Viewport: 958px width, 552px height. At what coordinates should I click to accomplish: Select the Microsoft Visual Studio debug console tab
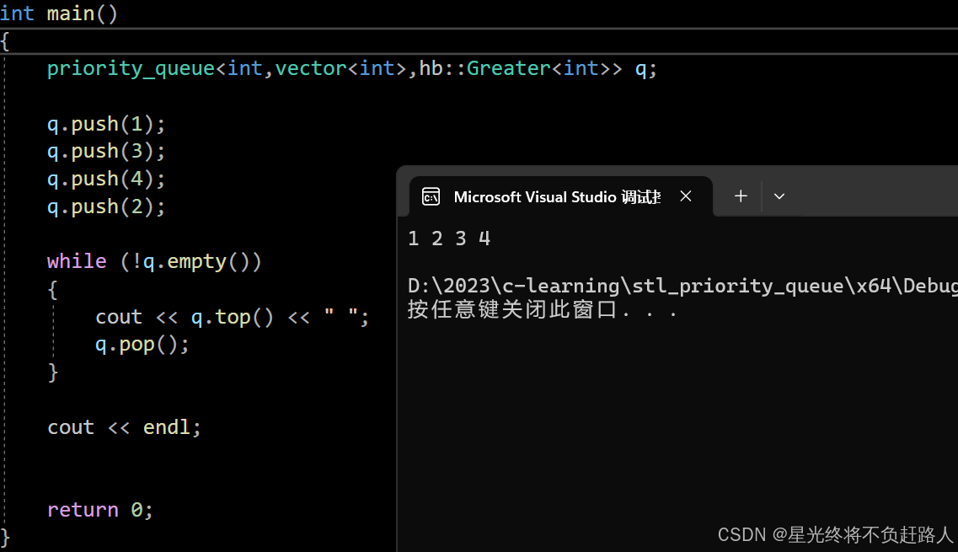coord(561,196)
